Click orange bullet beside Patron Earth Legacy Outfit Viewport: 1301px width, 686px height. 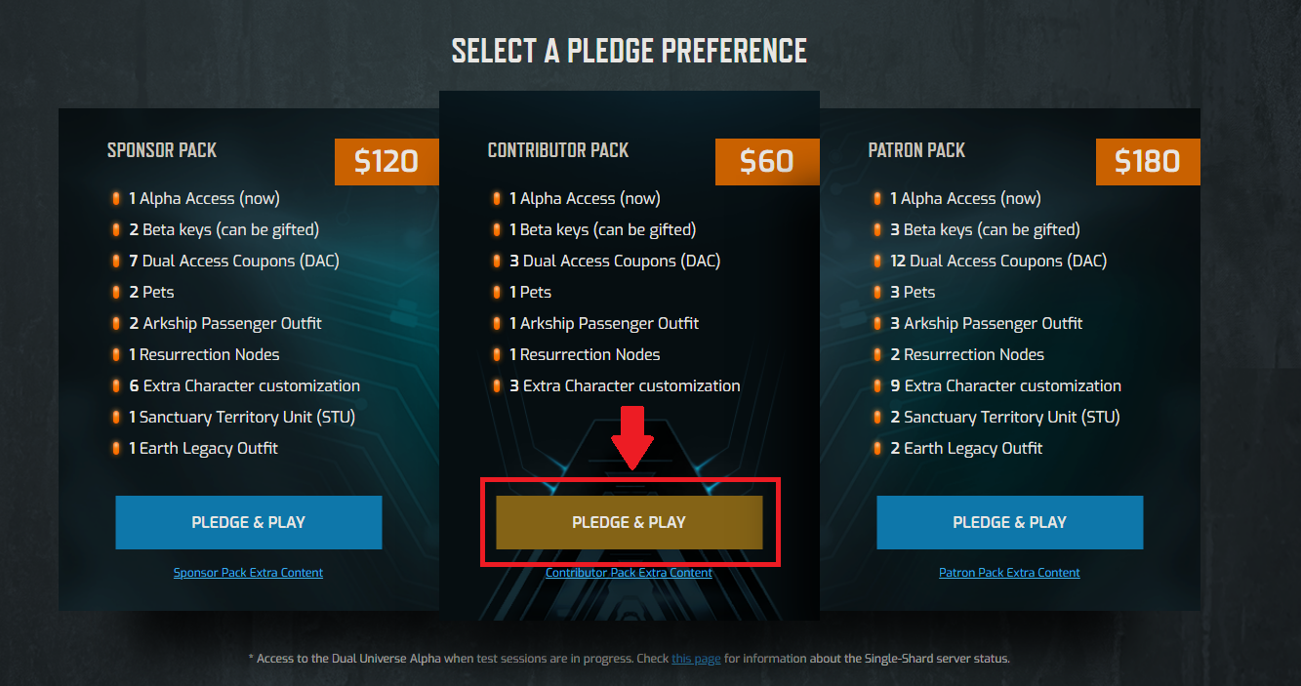tap(877, 449)
